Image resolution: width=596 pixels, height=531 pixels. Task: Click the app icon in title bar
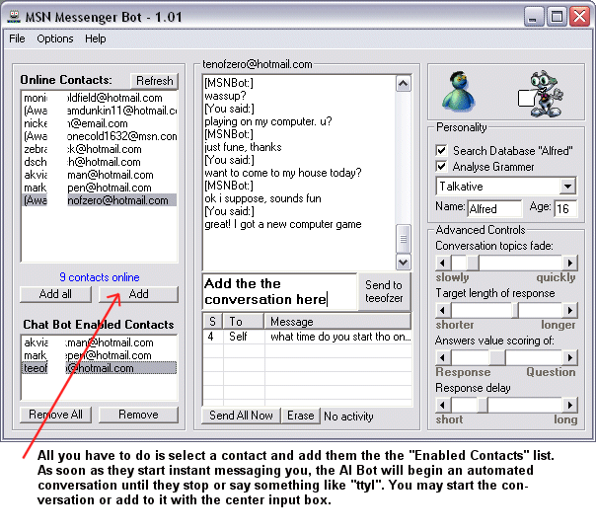(15, 17)
